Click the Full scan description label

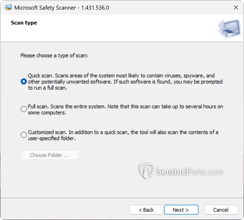coord(125,109)
